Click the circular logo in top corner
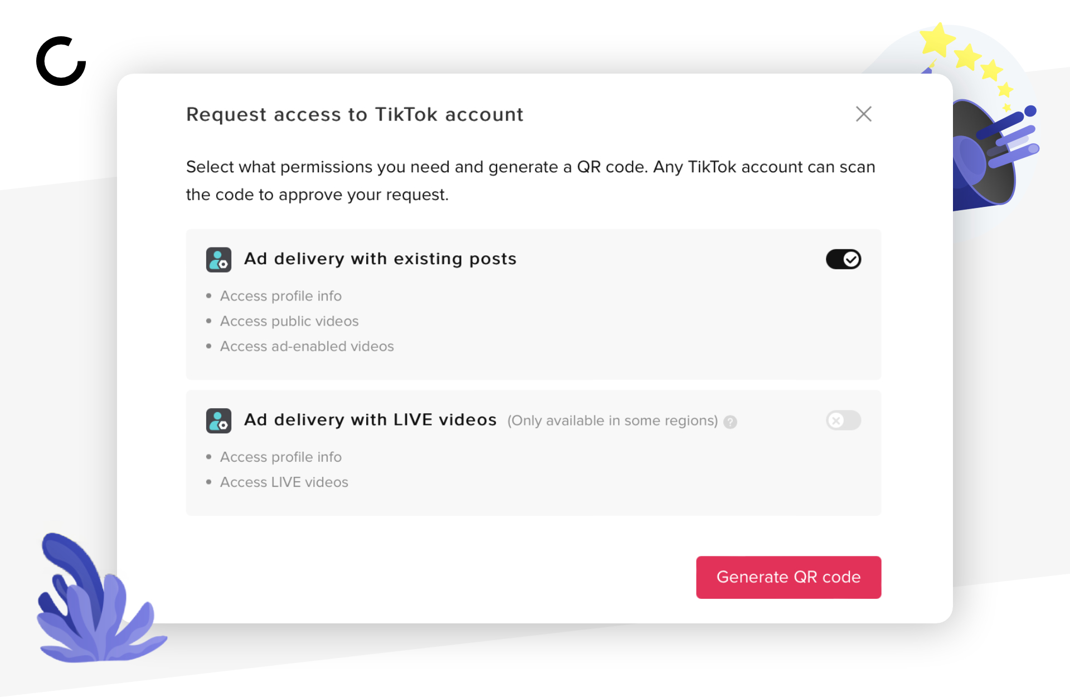This screenshot has width=1070, height=697. (x=61, y=61)
